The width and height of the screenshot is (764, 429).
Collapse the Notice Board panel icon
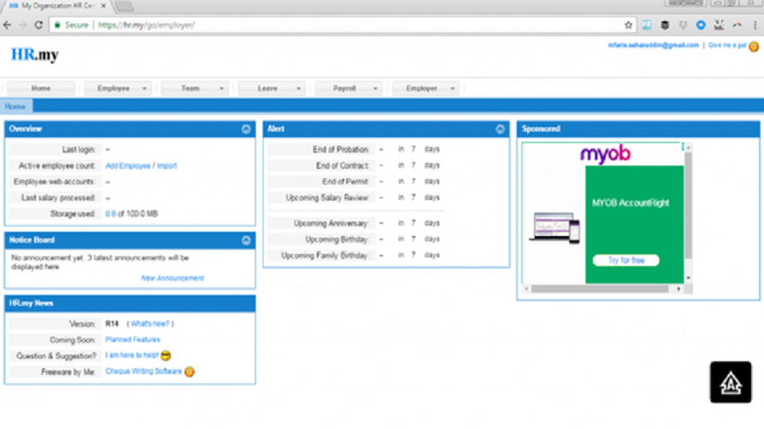pos(246,240)
